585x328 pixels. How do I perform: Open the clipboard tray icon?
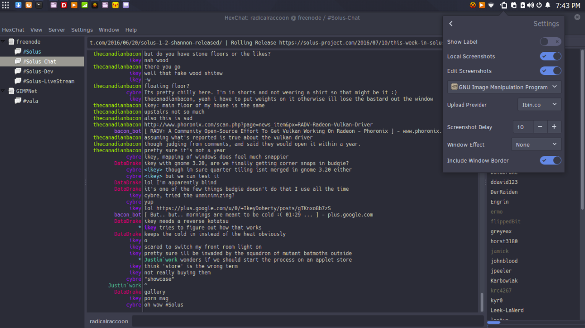tap(514, 5)
